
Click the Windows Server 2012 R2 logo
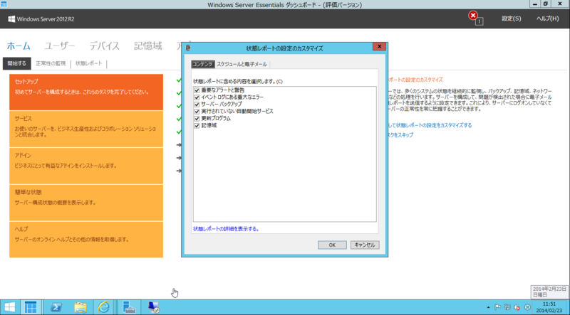(41, 19)
